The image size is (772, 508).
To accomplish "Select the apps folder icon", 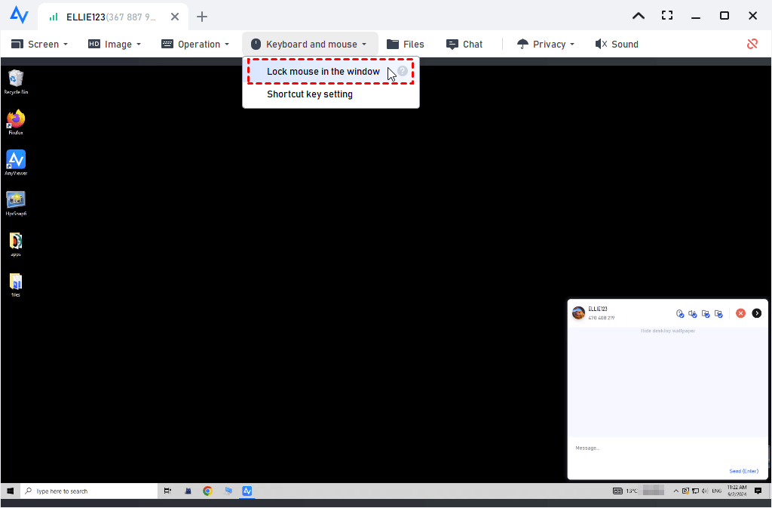I will tap(16, 245).
